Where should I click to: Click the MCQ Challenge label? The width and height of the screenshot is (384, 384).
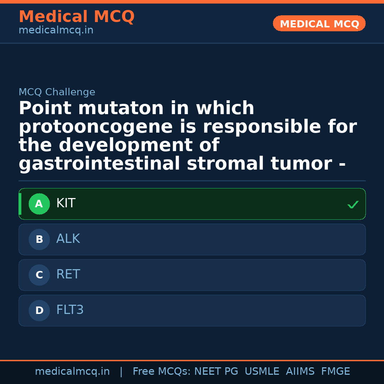point(57,92)
